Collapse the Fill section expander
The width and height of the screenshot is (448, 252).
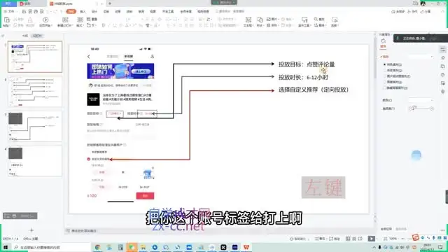click(384, 57)
